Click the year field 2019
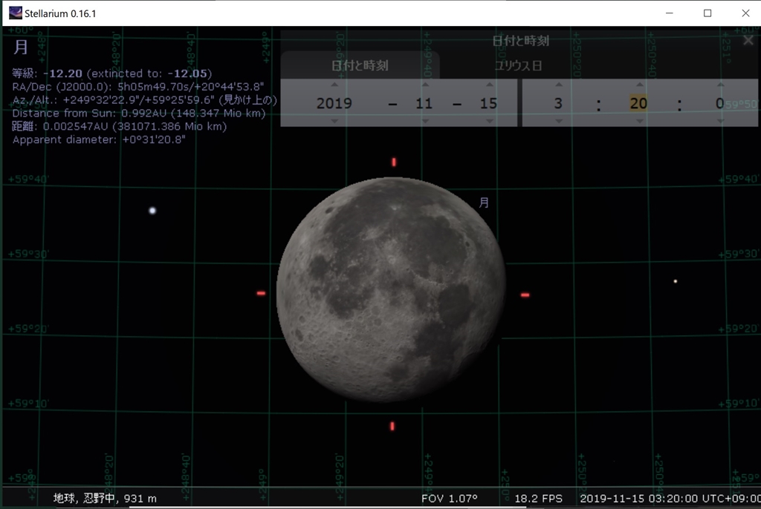761x509 pixels. coord(334,103)
